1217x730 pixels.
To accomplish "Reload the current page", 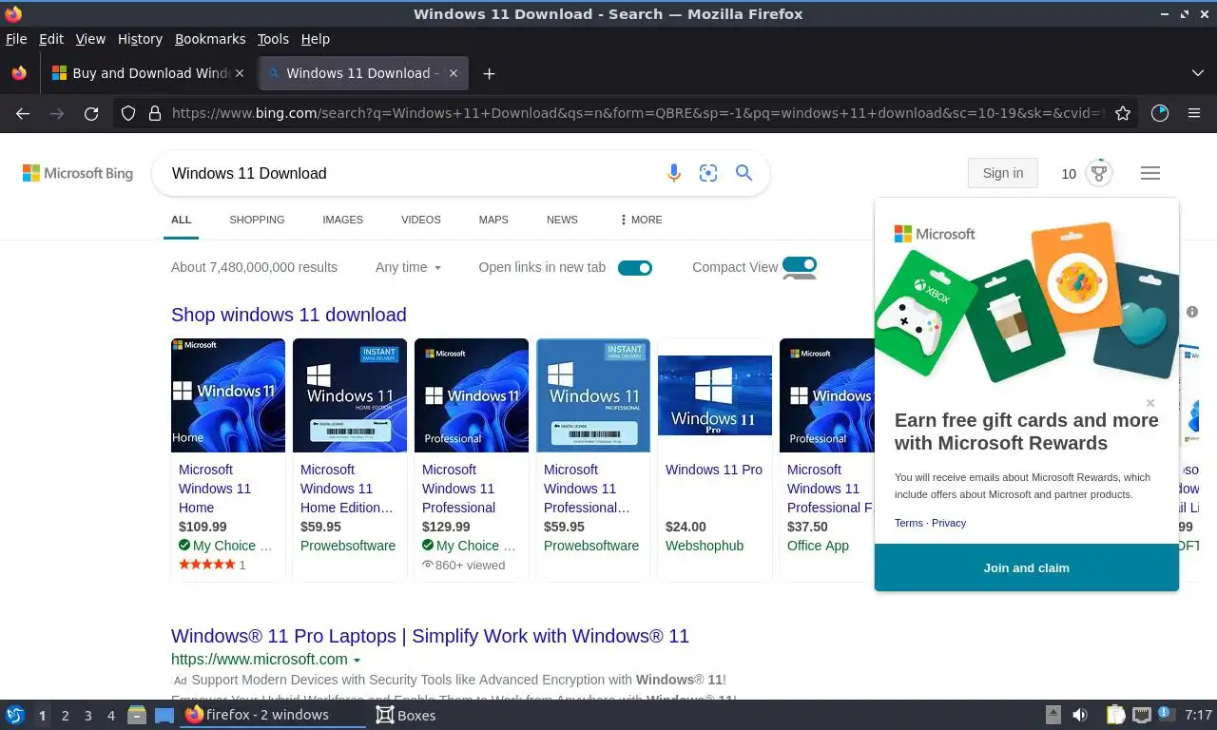I will coord(91,113).
